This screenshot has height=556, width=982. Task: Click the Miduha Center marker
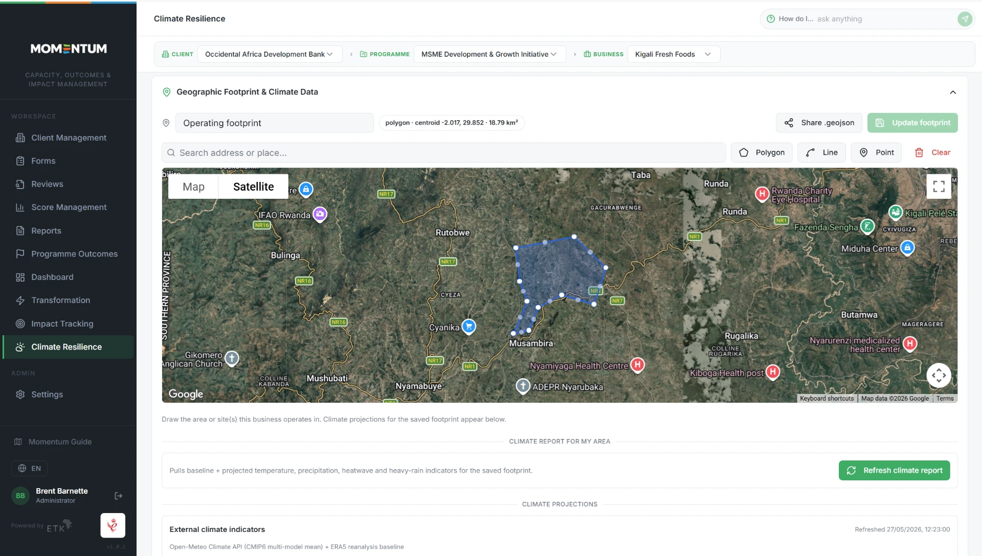(x=907, y=248)
